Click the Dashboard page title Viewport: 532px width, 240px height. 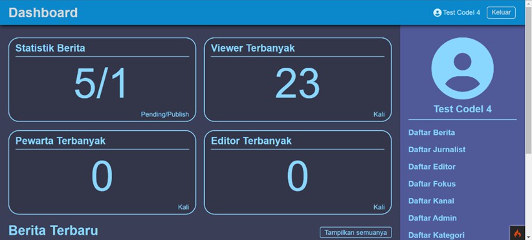[43, 13]
